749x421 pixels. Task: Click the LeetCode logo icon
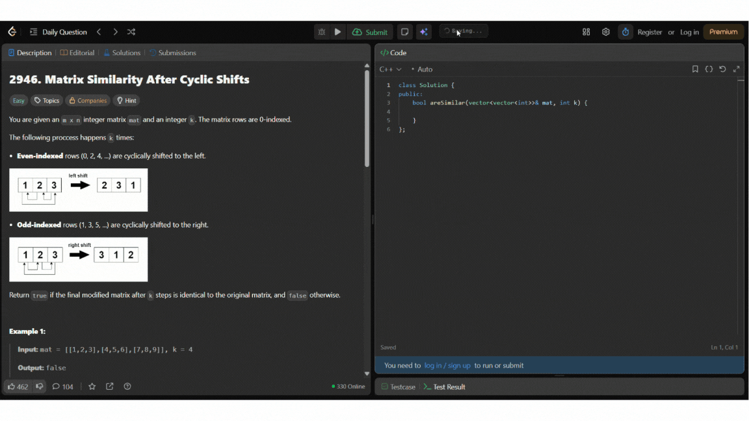pyautogui.click(x=12, y=31)
